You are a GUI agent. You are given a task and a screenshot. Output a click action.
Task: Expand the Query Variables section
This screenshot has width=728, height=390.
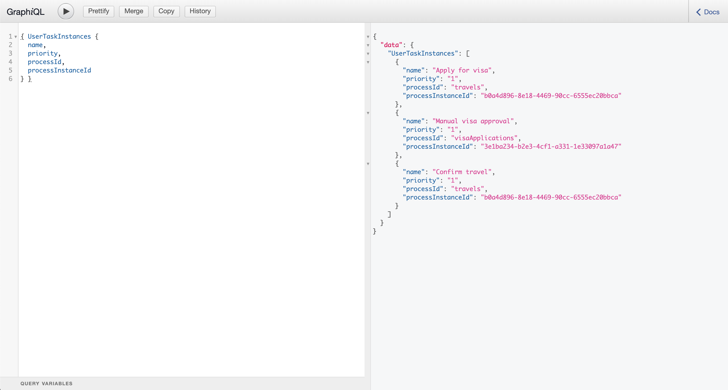coord(46,383)
